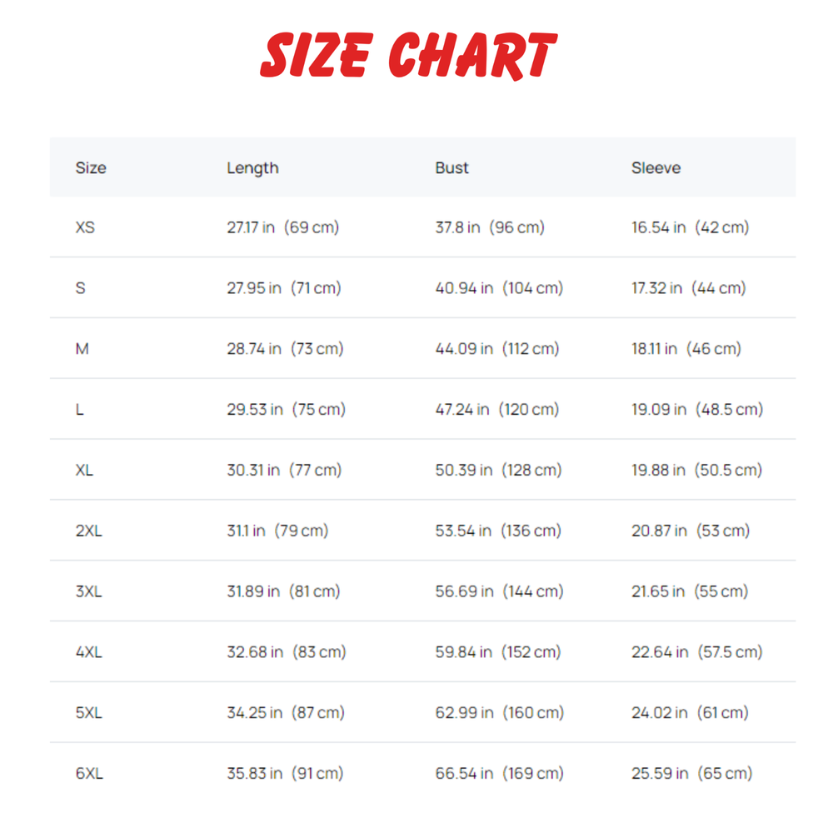Select the Sleeve column header
Image resolution: width=833 pixels, height=833 pixels.
point(656,167)
